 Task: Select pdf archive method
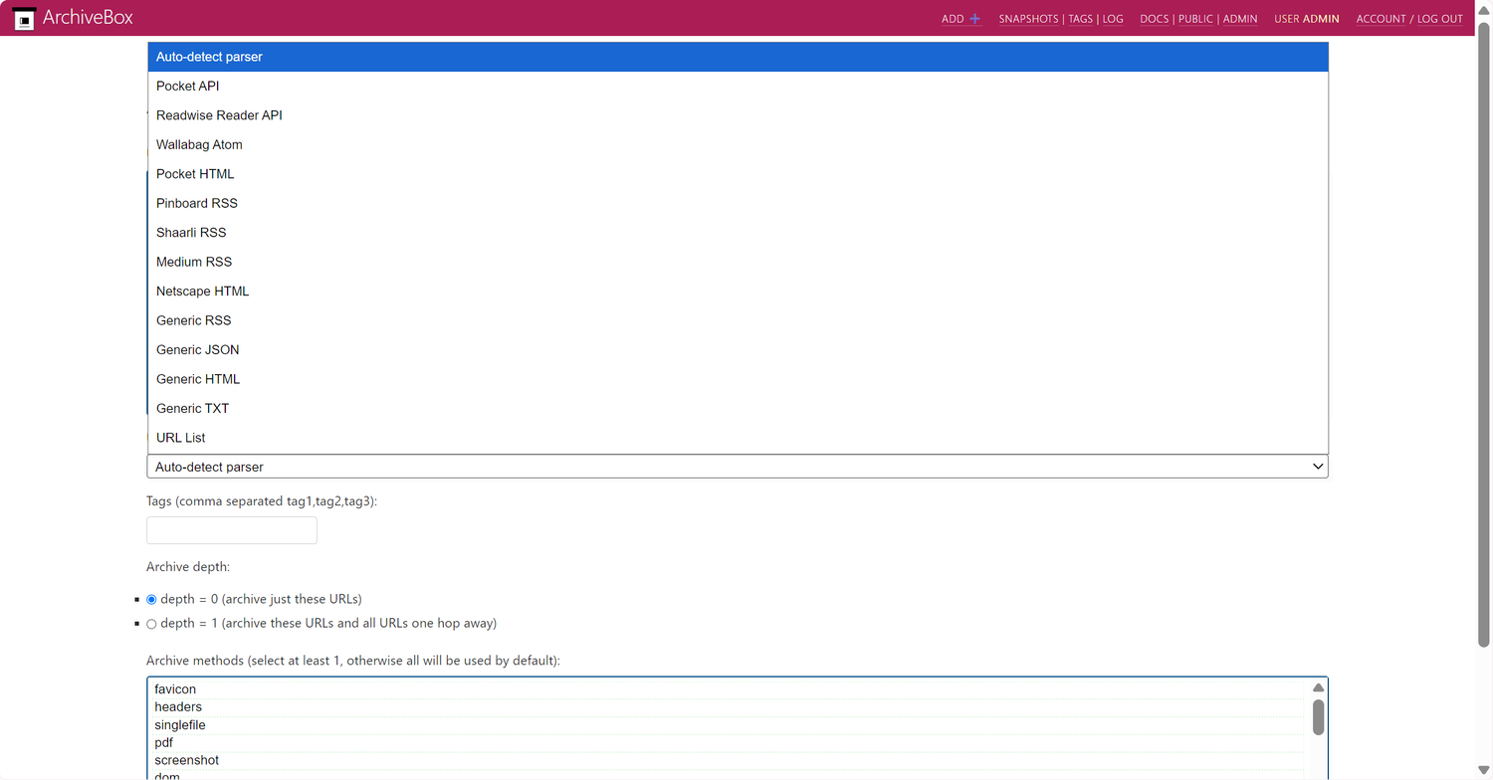729,743
